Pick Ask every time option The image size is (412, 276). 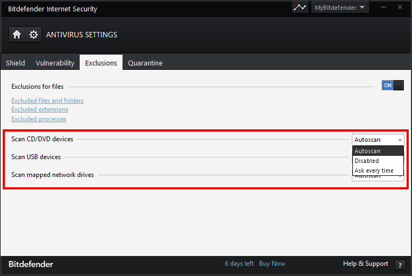(378, 170)
